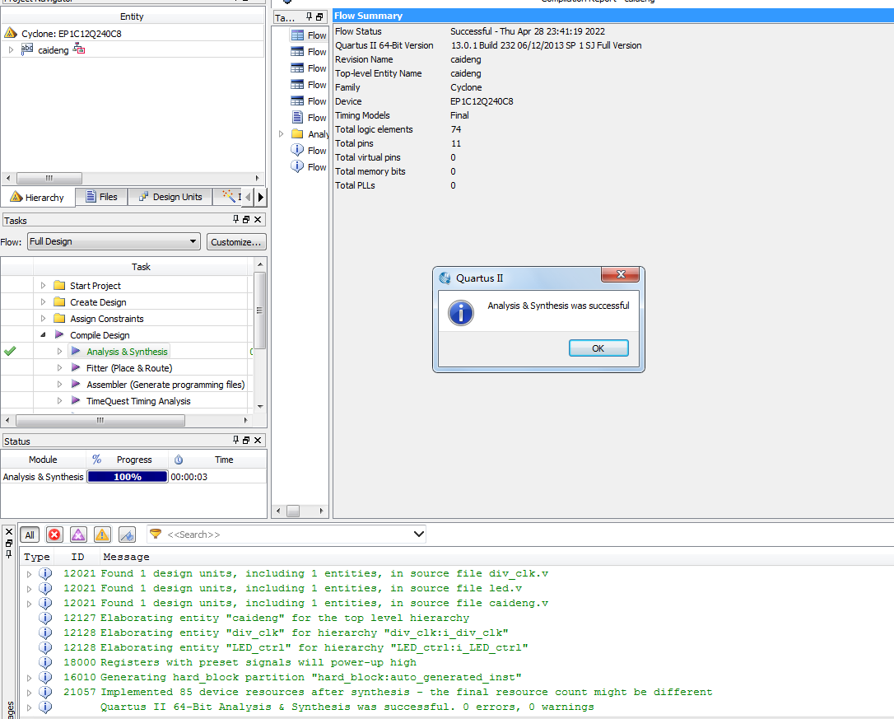The width and height of the screenshot is (894, 719).
Task: Open the Flow dropdown showing Full Design
Action: click(114, 241)
